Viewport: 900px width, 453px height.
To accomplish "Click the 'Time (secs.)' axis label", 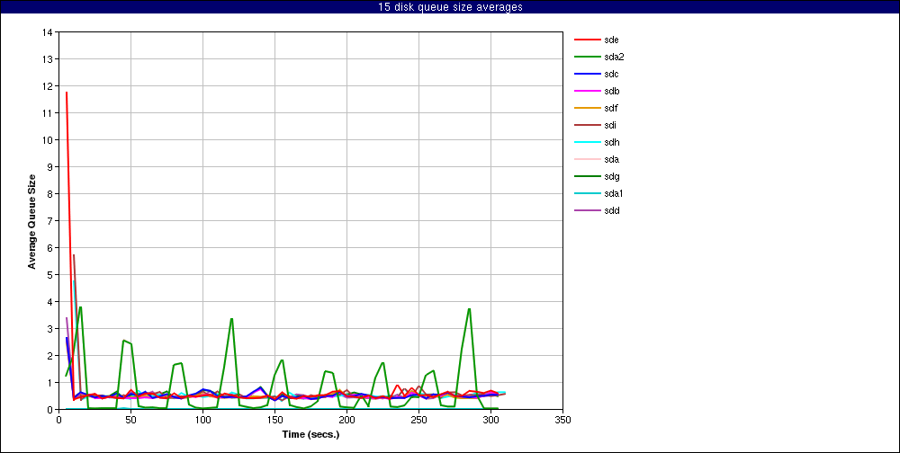I will coord(310,435).
